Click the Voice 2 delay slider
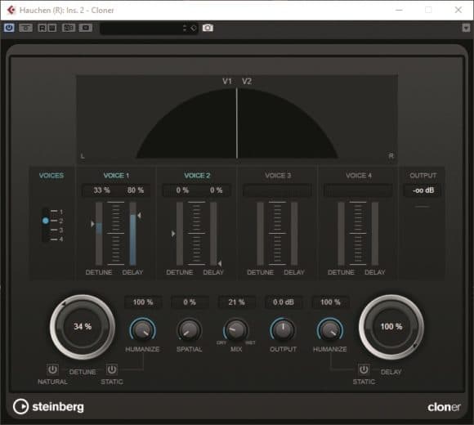Viewport: 474px width, 425px height. (x=213, y=234)
